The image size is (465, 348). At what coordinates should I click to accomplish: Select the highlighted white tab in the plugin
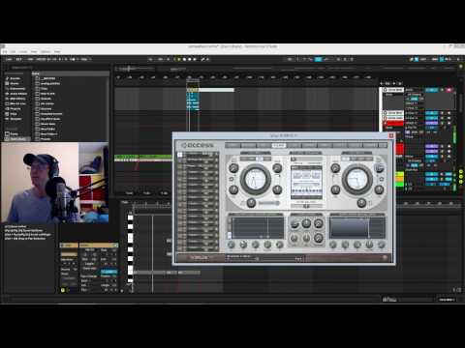coord(279,145)
